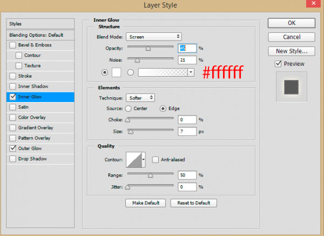Click the Reset to Default button
The width and height of the screenshot is (324, 236).
click(x=194, y=203)
